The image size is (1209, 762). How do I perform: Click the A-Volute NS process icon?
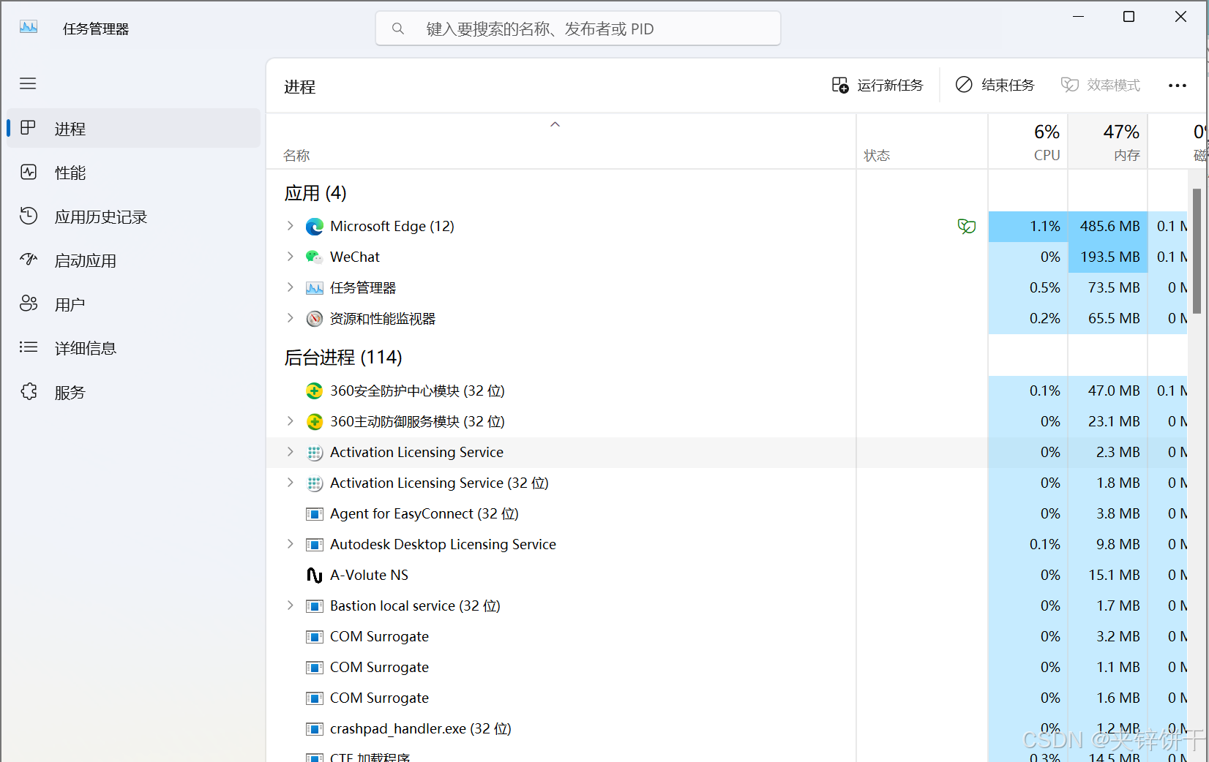click(315, 576)
